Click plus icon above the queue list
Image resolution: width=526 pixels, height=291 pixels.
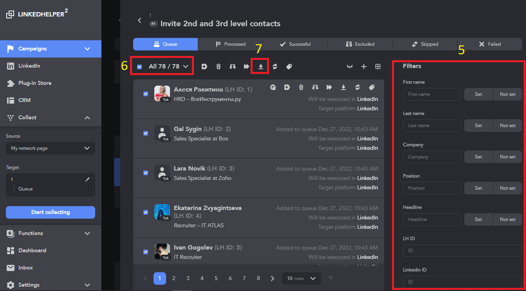pos(364,67)
